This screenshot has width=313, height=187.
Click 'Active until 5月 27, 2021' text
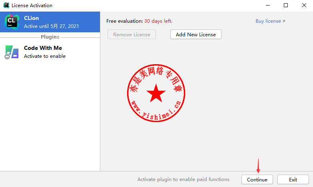(x=51, y=26)
